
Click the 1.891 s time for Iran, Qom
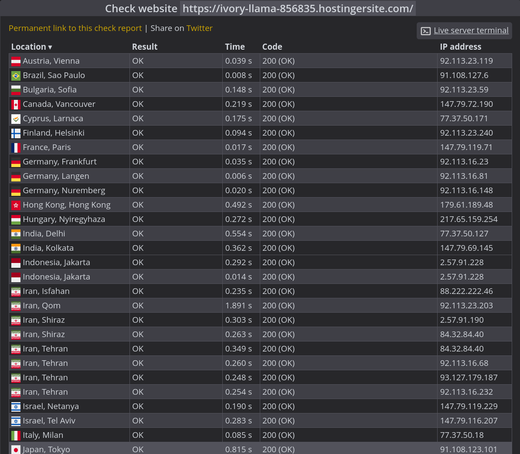click(238, 306)
